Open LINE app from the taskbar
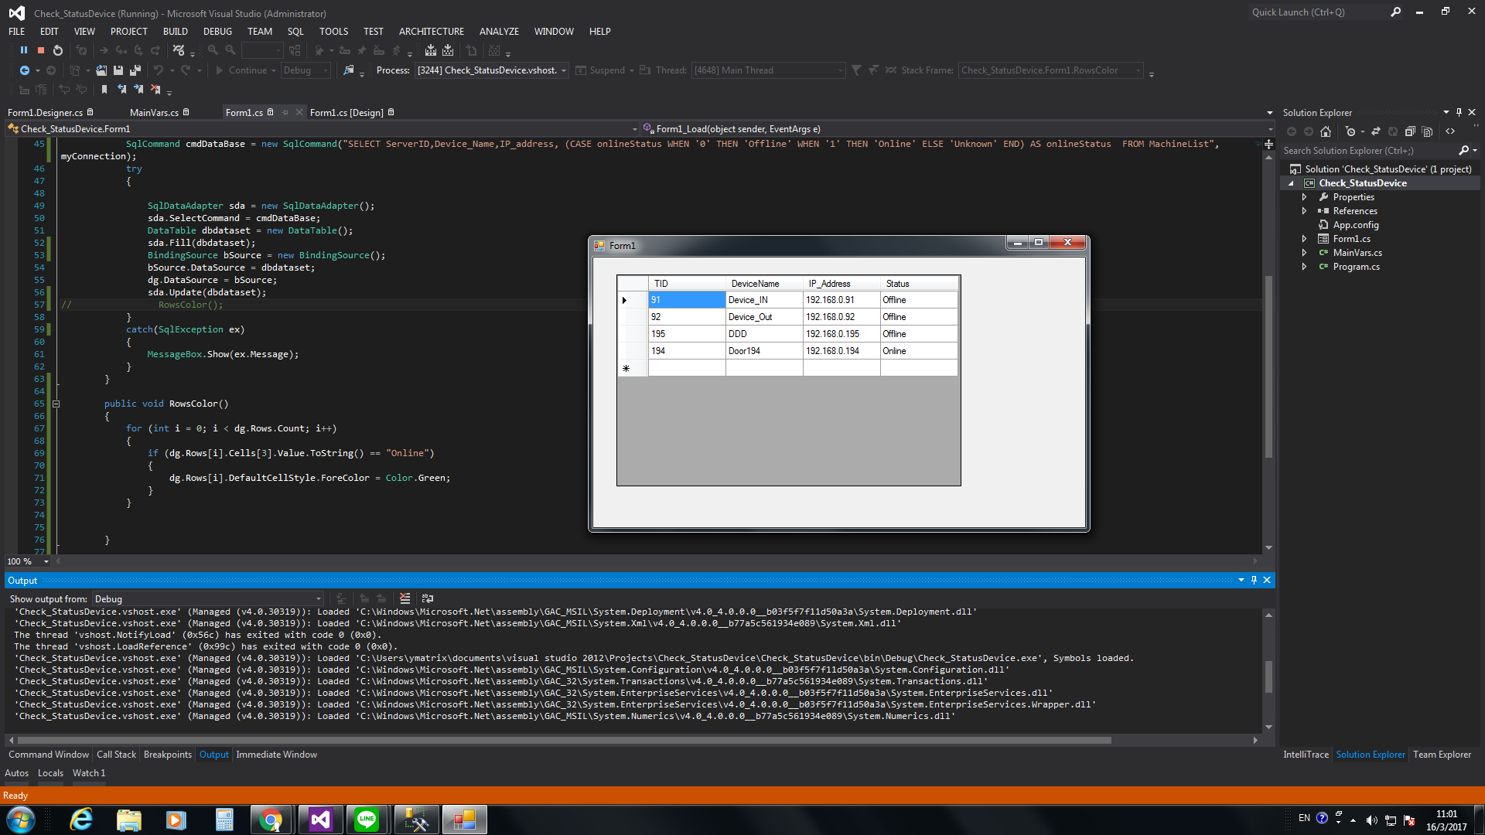The height and width of the screenshot is (835, 1485). pyautogui.click(x=367, y=820)
